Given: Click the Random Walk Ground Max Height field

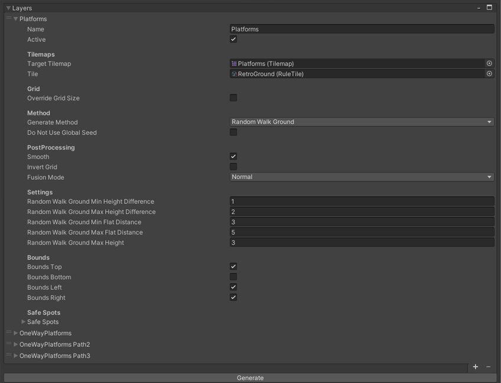Looking at the screenshot, I should (362, 242).
